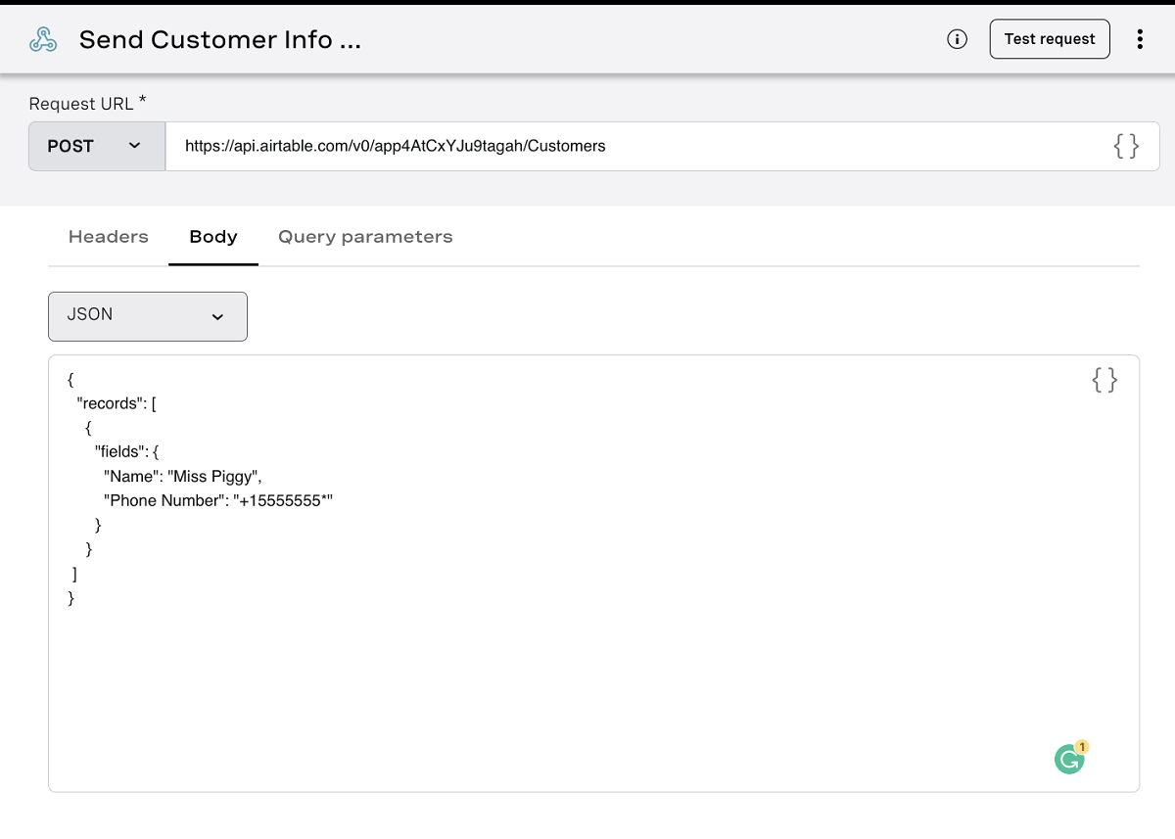
Task: Open the three-dot more options menu
Action: point(1140,39)
